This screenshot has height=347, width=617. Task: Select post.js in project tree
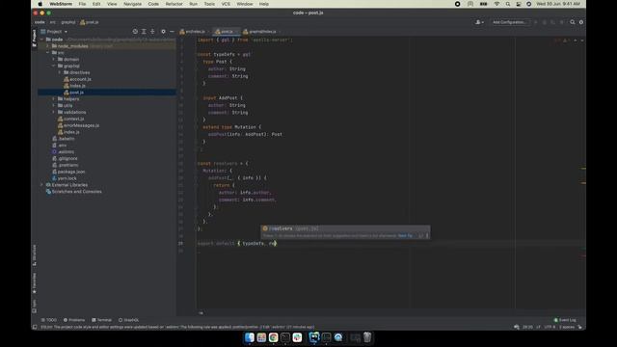pyautogui.click(x=76, y=93)
